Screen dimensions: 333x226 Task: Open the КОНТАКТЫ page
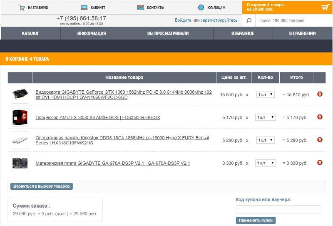click(x=151, y=7)
